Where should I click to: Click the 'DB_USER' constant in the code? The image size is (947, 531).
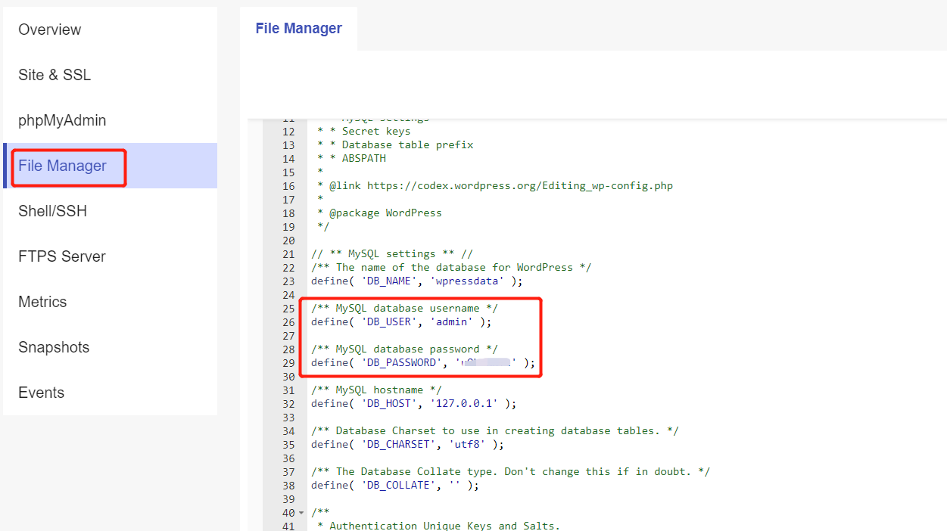pos(389,322)
